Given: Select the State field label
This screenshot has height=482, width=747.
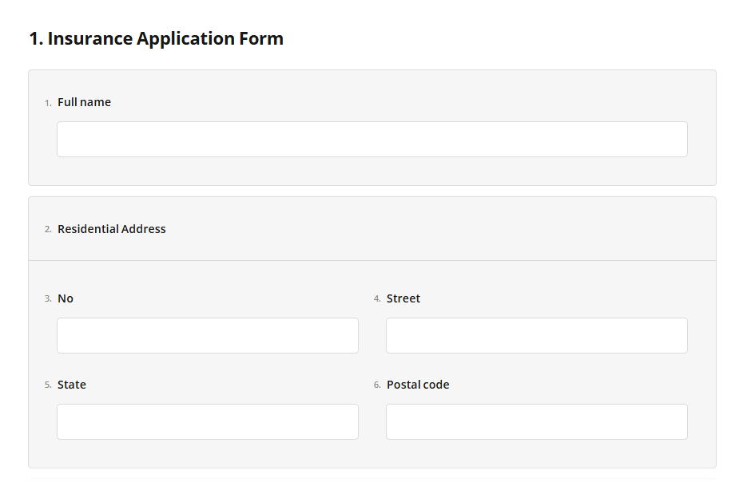Looking at the screenshot, I should (72, 385).
